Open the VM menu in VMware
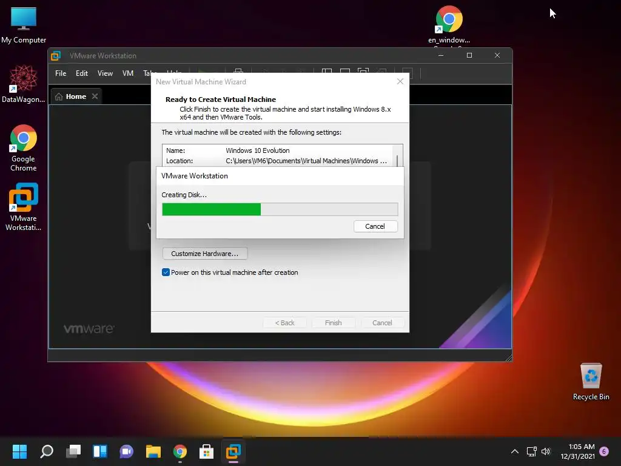The width and height of the screenshot is (621, 466). [127, 73]
